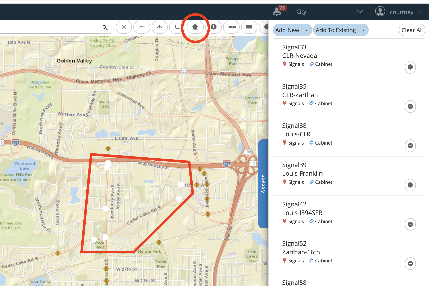Select the filled rectangle tool
Image resolution: width=429 pixels, height=286 pixels.
click(249, 27)
